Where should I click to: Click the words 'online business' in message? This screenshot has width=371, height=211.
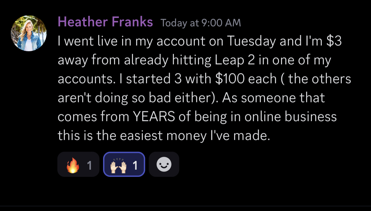pos(291,116)
